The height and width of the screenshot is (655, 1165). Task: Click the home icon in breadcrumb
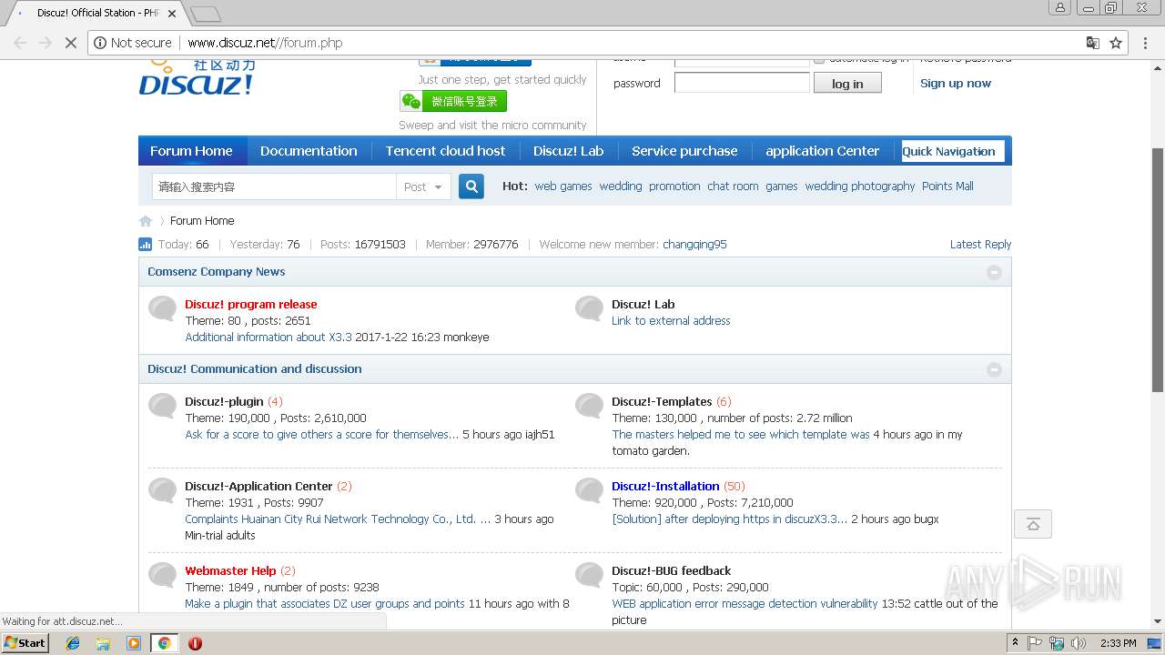(x=146, y=221)
